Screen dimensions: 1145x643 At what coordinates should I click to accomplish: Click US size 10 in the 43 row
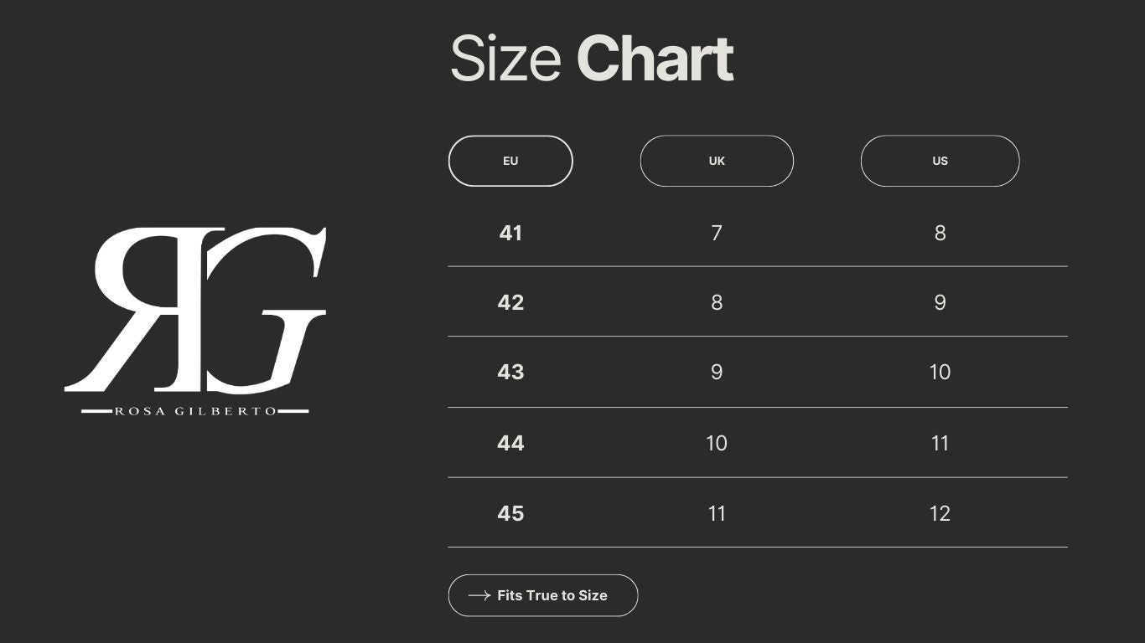pyautogui.click(x=940, y=372)
